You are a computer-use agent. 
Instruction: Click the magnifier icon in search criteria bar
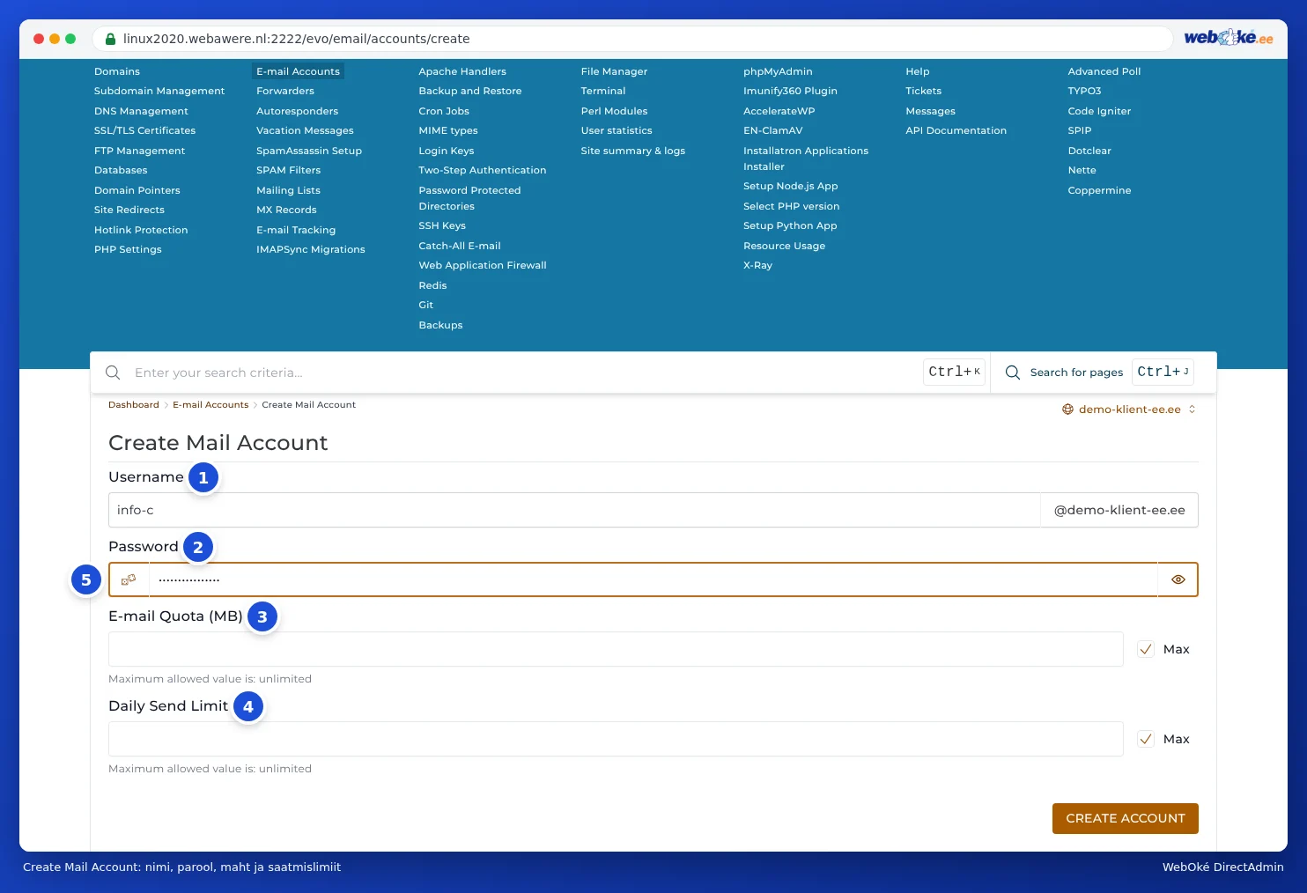tap(113, 373)
